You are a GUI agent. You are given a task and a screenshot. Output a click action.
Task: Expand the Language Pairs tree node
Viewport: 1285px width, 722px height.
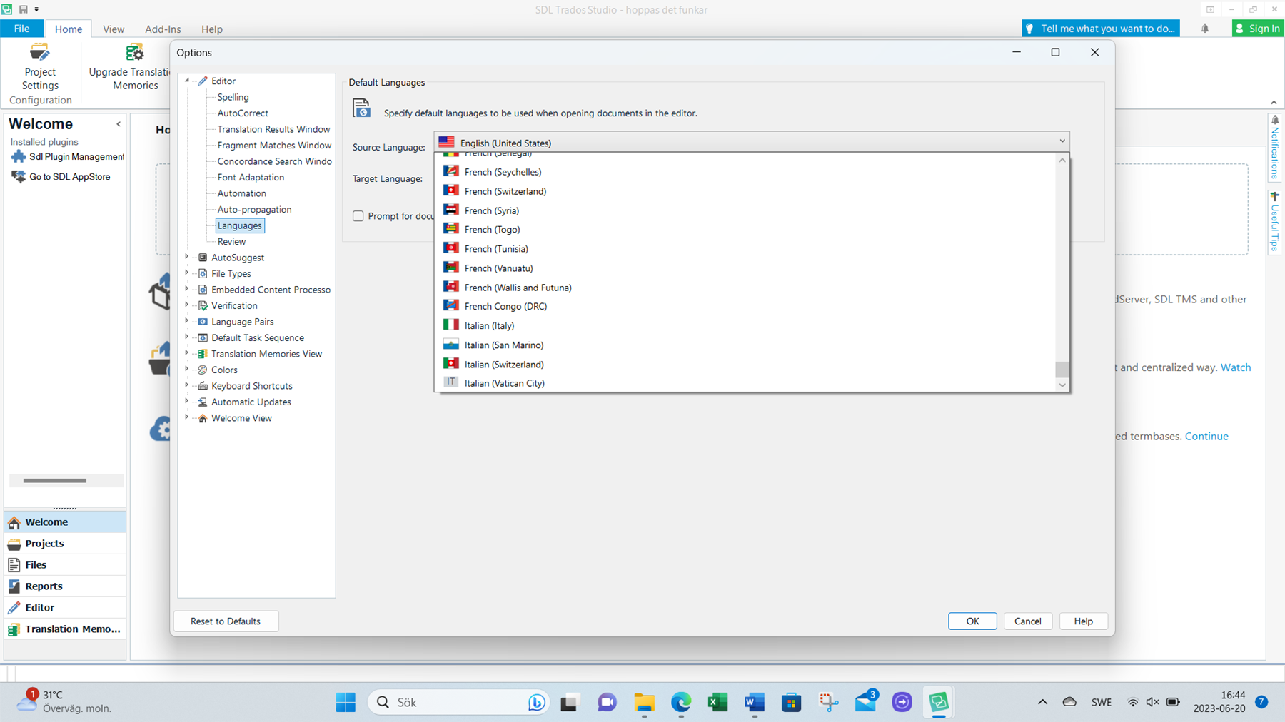[187, 321]
